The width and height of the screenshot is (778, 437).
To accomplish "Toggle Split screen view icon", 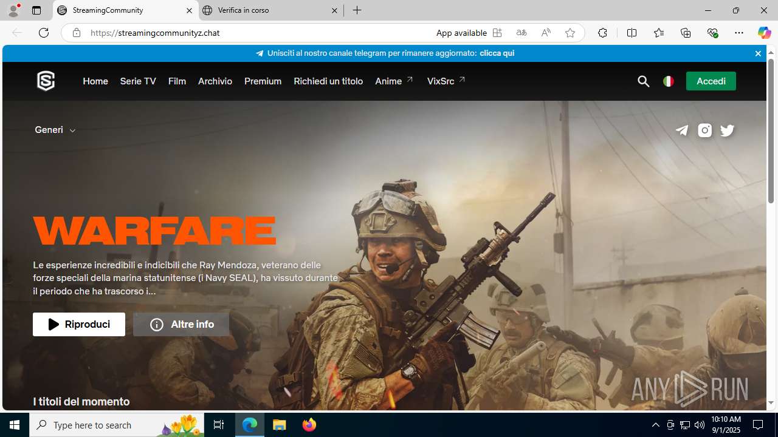I will (x=632, y=33).
